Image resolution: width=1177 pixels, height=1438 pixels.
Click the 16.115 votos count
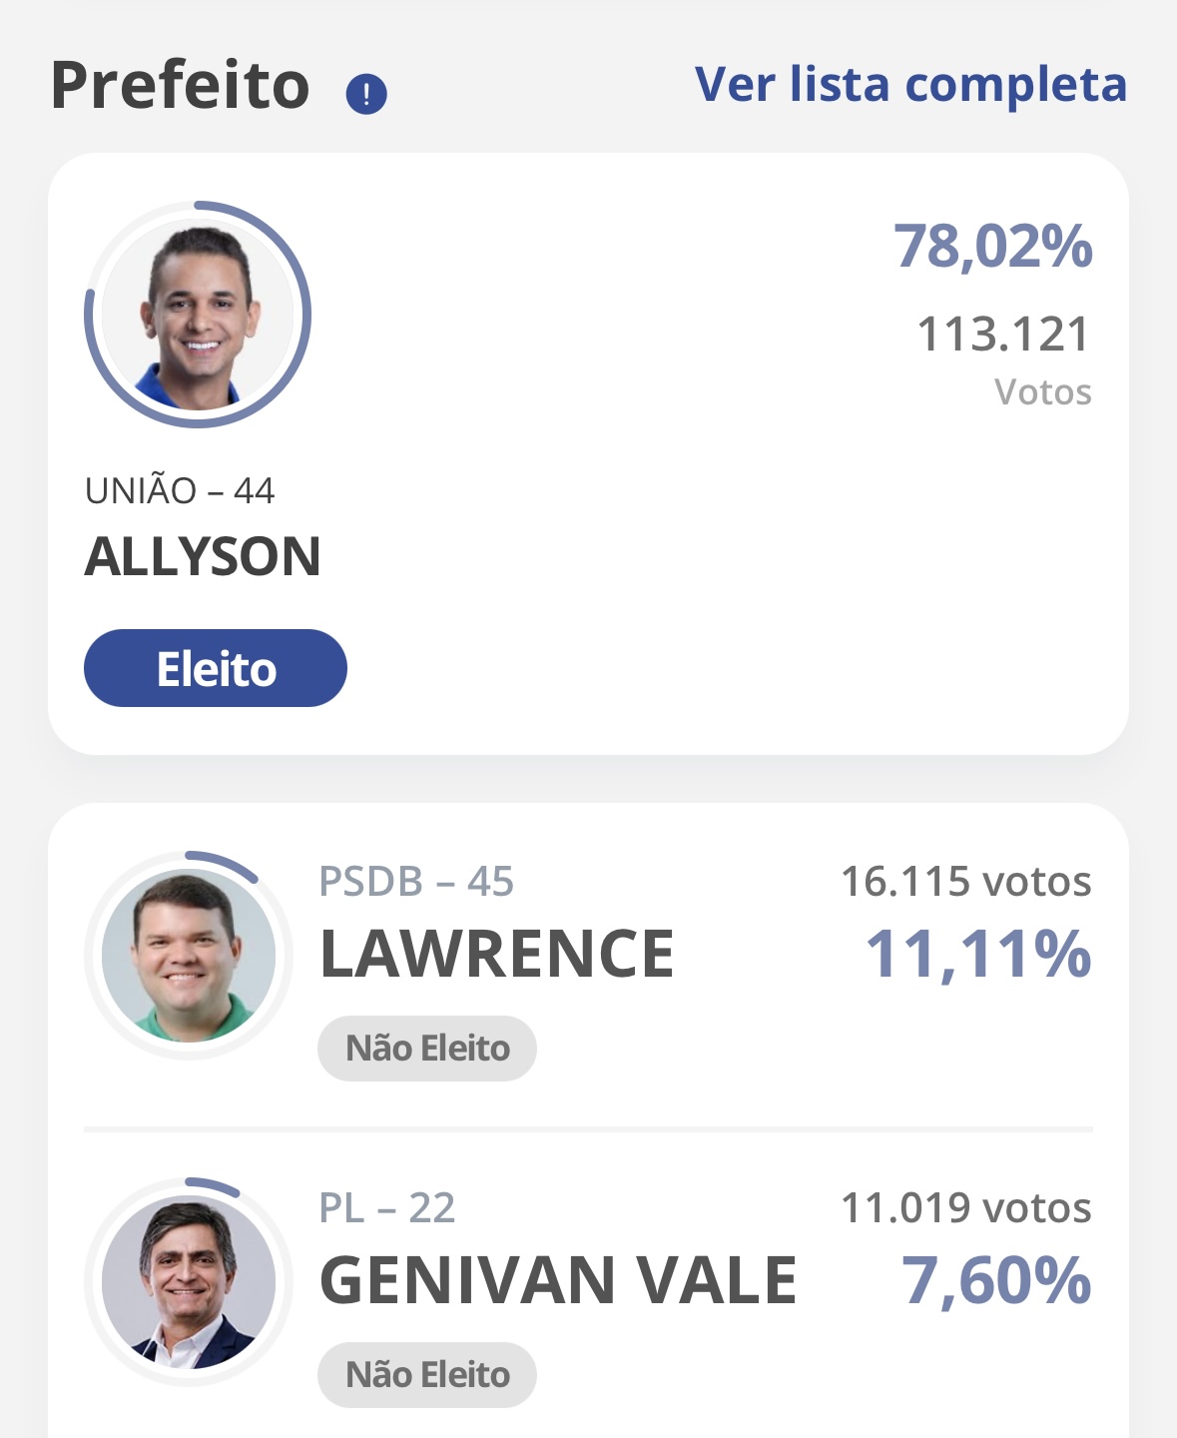click(966, 882)
